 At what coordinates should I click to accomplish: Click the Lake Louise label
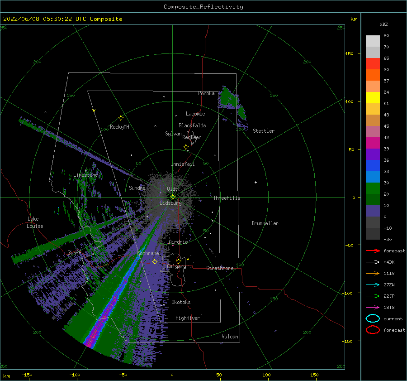[x=35, y=222]
